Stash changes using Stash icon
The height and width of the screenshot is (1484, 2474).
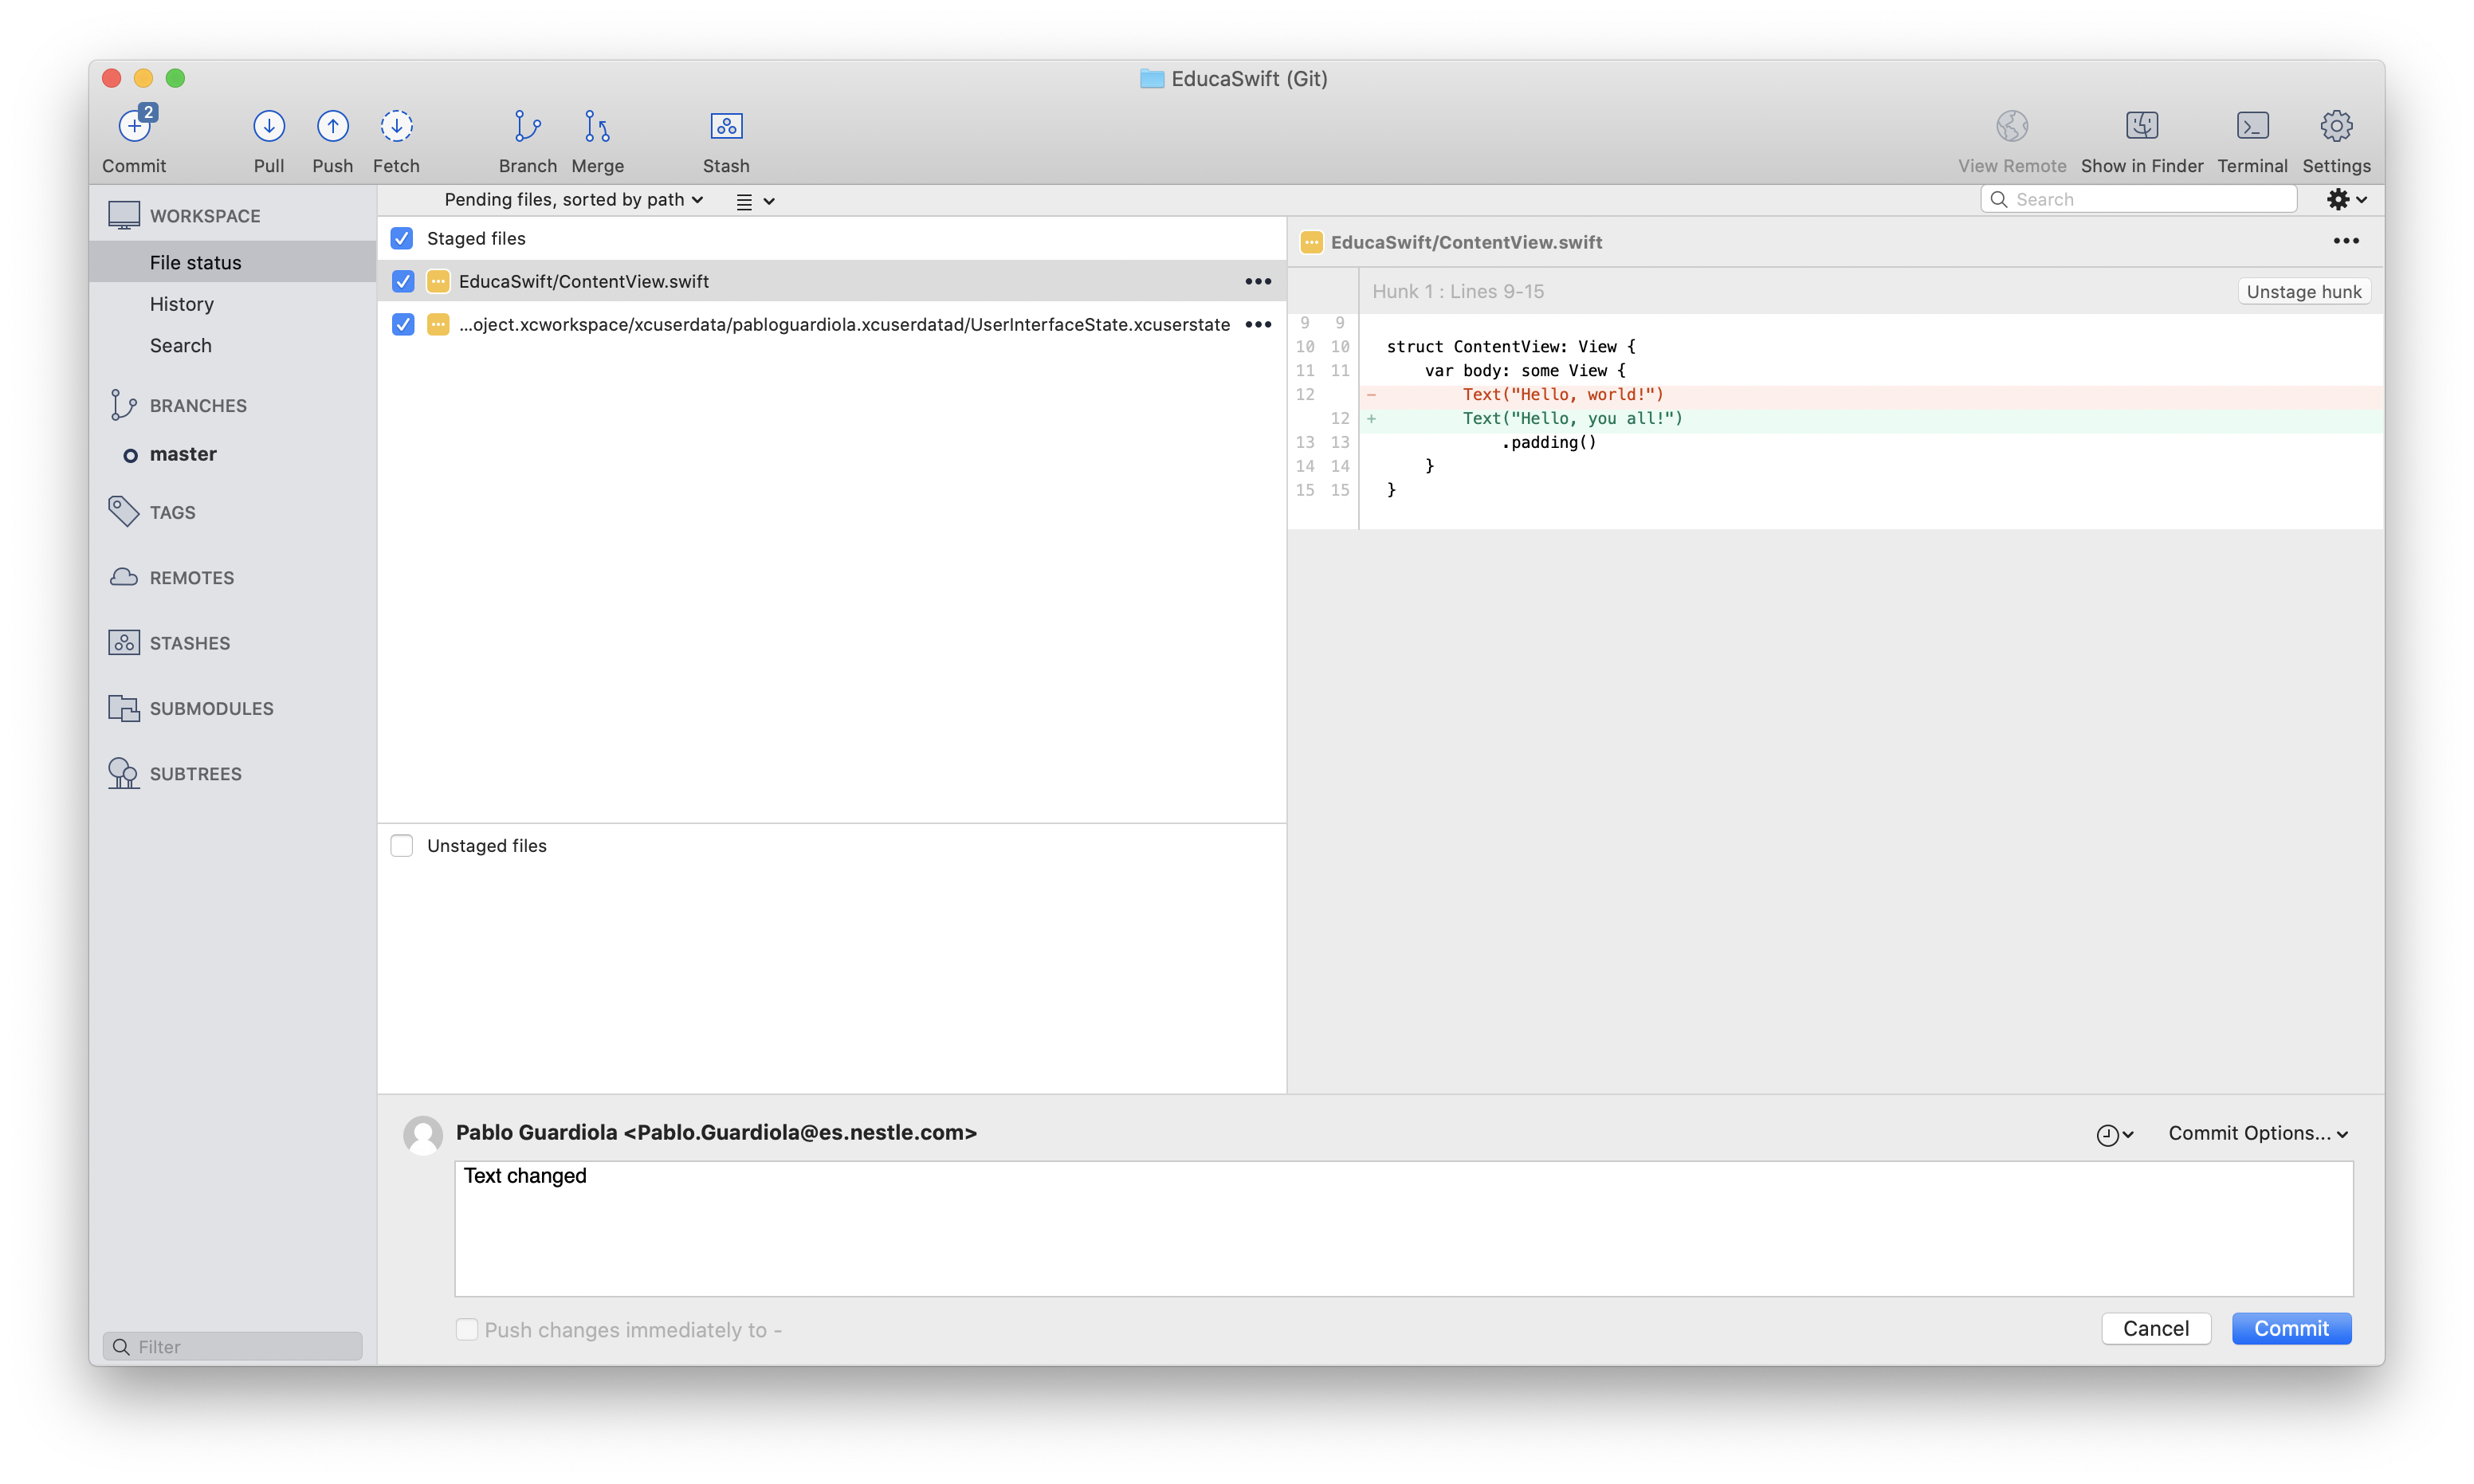point(726,126)
